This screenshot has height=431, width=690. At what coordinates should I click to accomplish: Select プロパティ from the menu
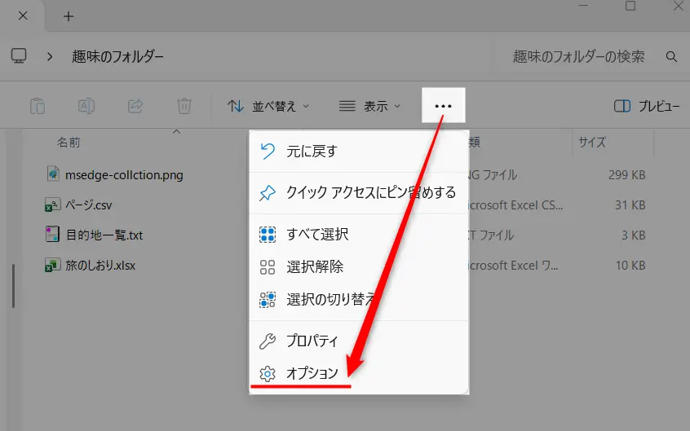point(312,341)
